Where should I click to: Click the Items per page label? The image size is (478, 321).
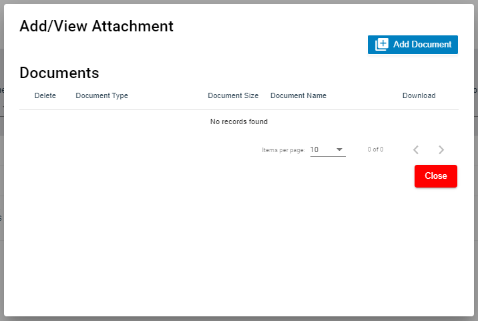(x=283, y=150)
